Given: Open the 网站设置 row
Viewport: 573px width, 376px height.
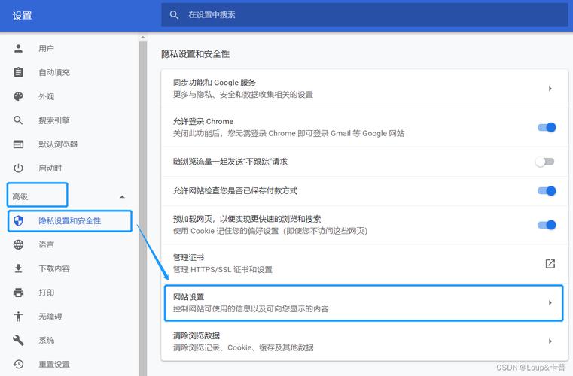Looking at the screenshot, I should pos(364,302).
